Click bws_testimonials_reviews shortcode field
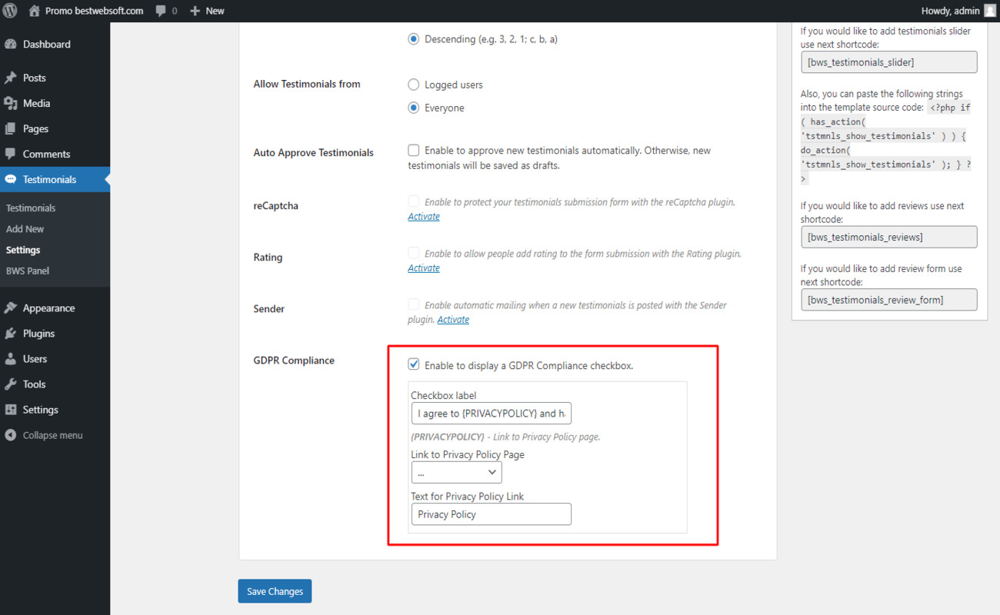 (x=888, y=237)
